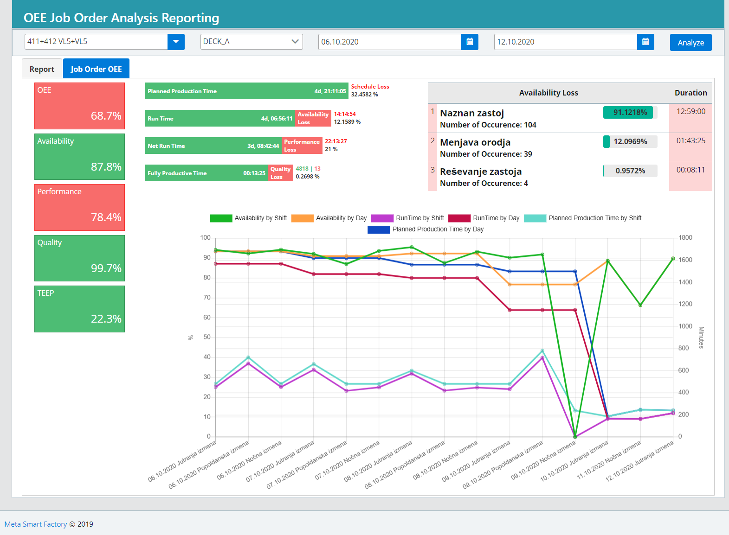Open the start date calendar picker icon
Viewport: 729px width, 535px height.
(470, 42)
